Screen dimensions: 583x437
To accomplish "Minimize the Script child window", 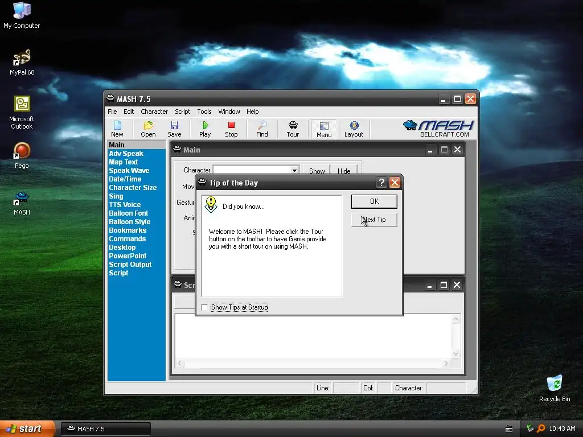I will click(x=429, y=286).
